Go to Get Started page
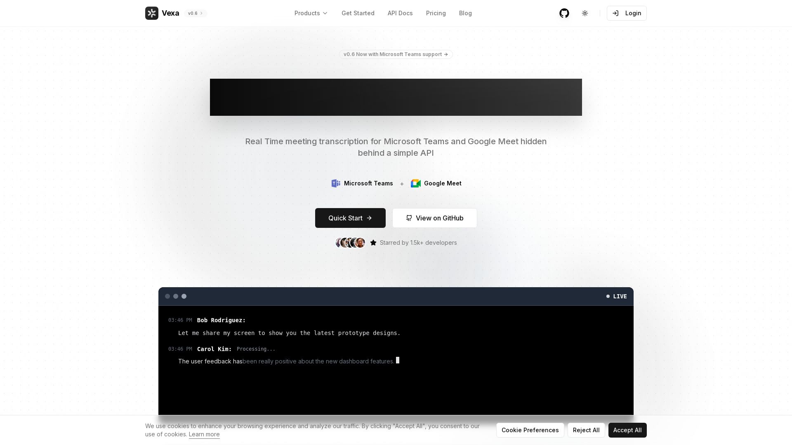The width and height of the screenshot is (792, 445). (x=358, y=13)
